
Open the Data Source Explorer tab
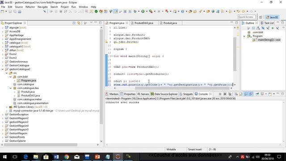pos(164,94)
